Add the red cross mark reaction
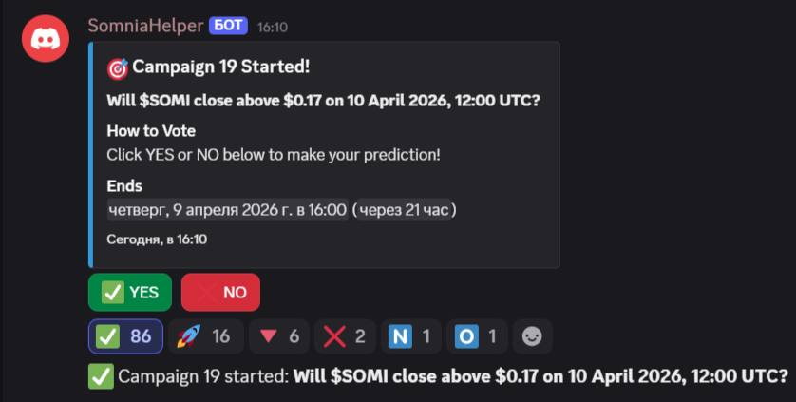This screenshot has height=402, width=796. (344, 335)
